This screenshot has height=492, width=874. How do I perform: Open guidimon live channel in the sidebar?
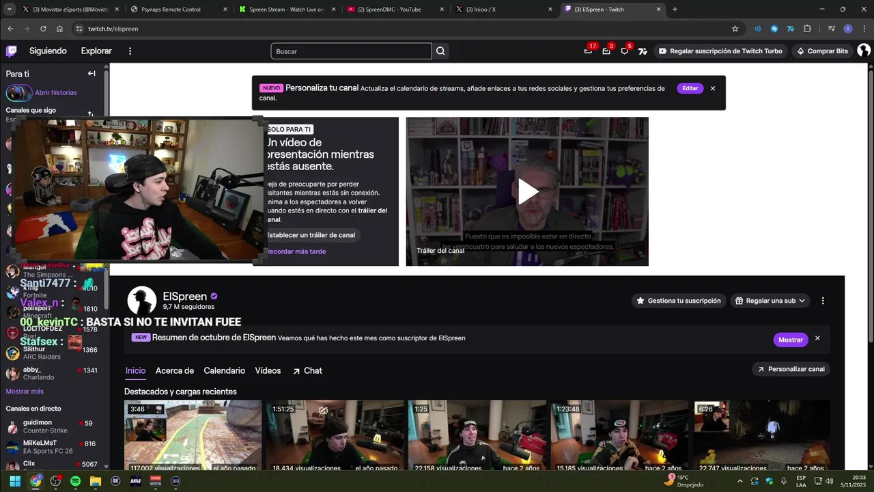[55, 426]
